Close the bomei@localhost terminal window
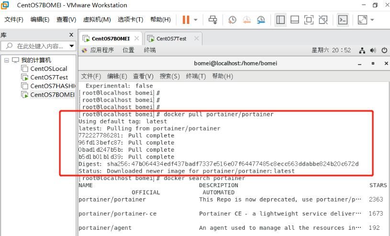The height and width of the screenshot is (236, 390). [386, 64]
